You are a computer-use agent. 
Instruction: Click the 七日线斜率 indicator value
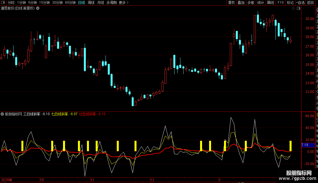[64, 114]
